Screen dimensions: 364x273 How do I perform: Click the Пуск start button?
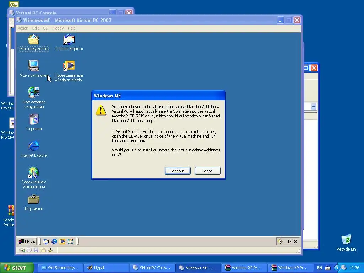(27, 241)
